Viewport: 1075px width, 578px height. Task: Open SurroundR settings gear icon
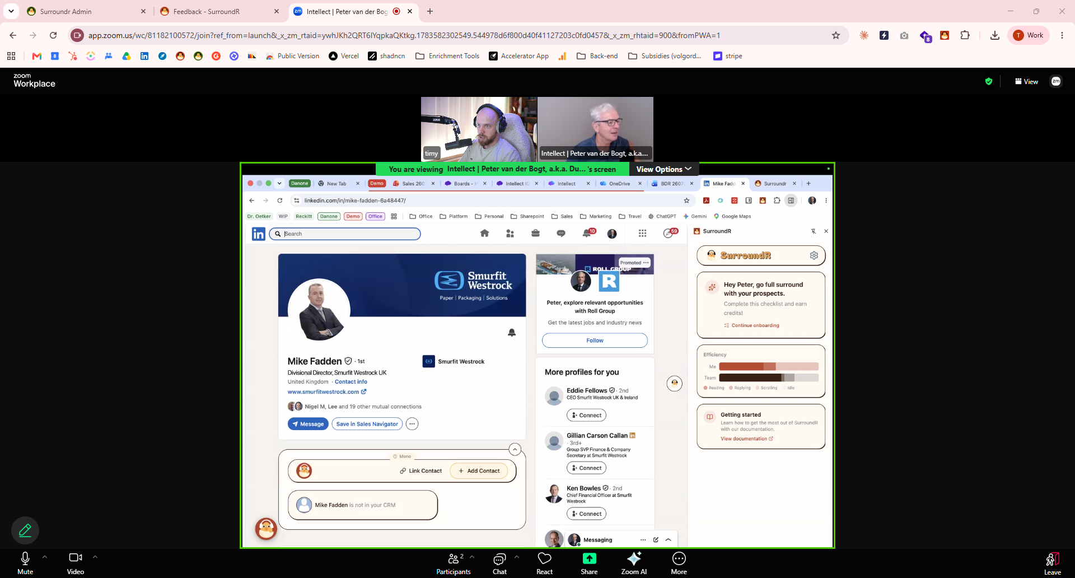click(814, 255)
